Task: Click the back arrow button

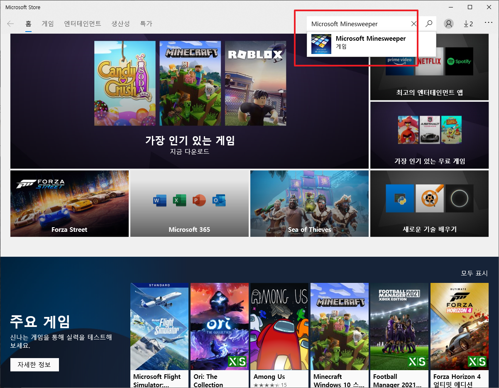Action: pyautogui.click(x=10, y=24)
